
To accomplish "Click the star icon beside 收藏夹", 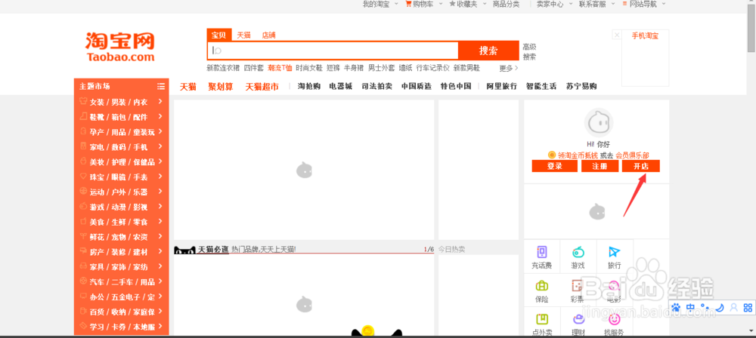I will point(452,4).
